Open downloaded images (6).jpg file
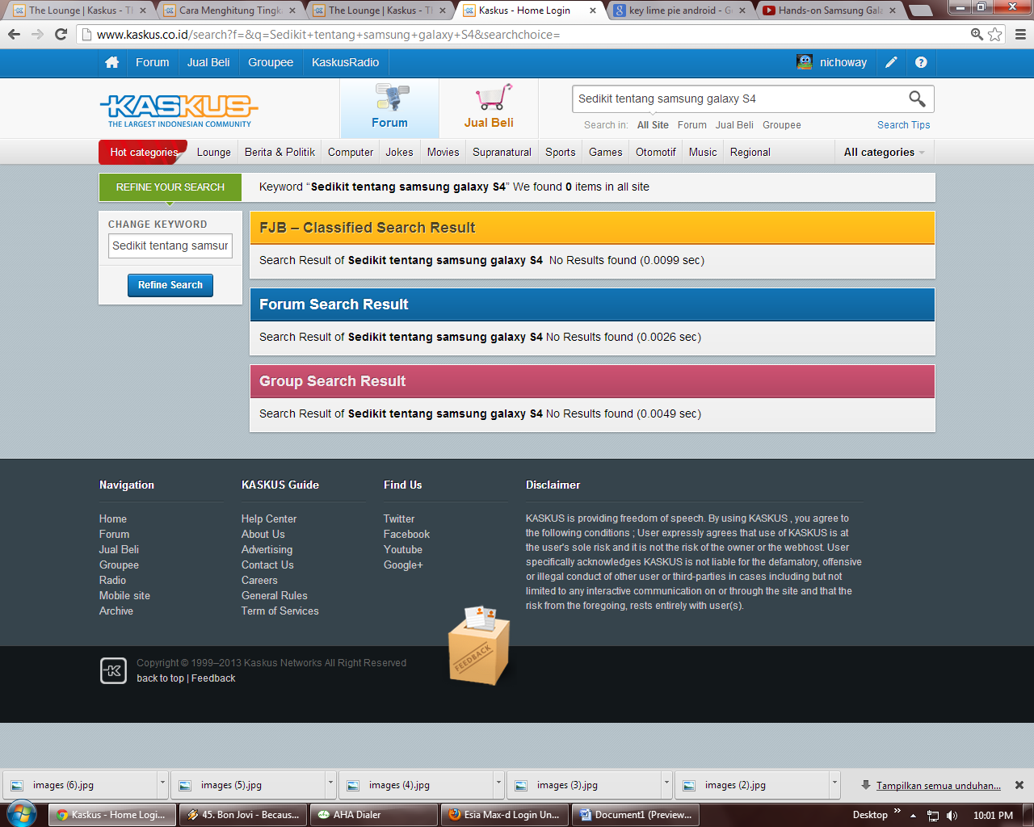1034x827 pixels. [x=81, y=784]
